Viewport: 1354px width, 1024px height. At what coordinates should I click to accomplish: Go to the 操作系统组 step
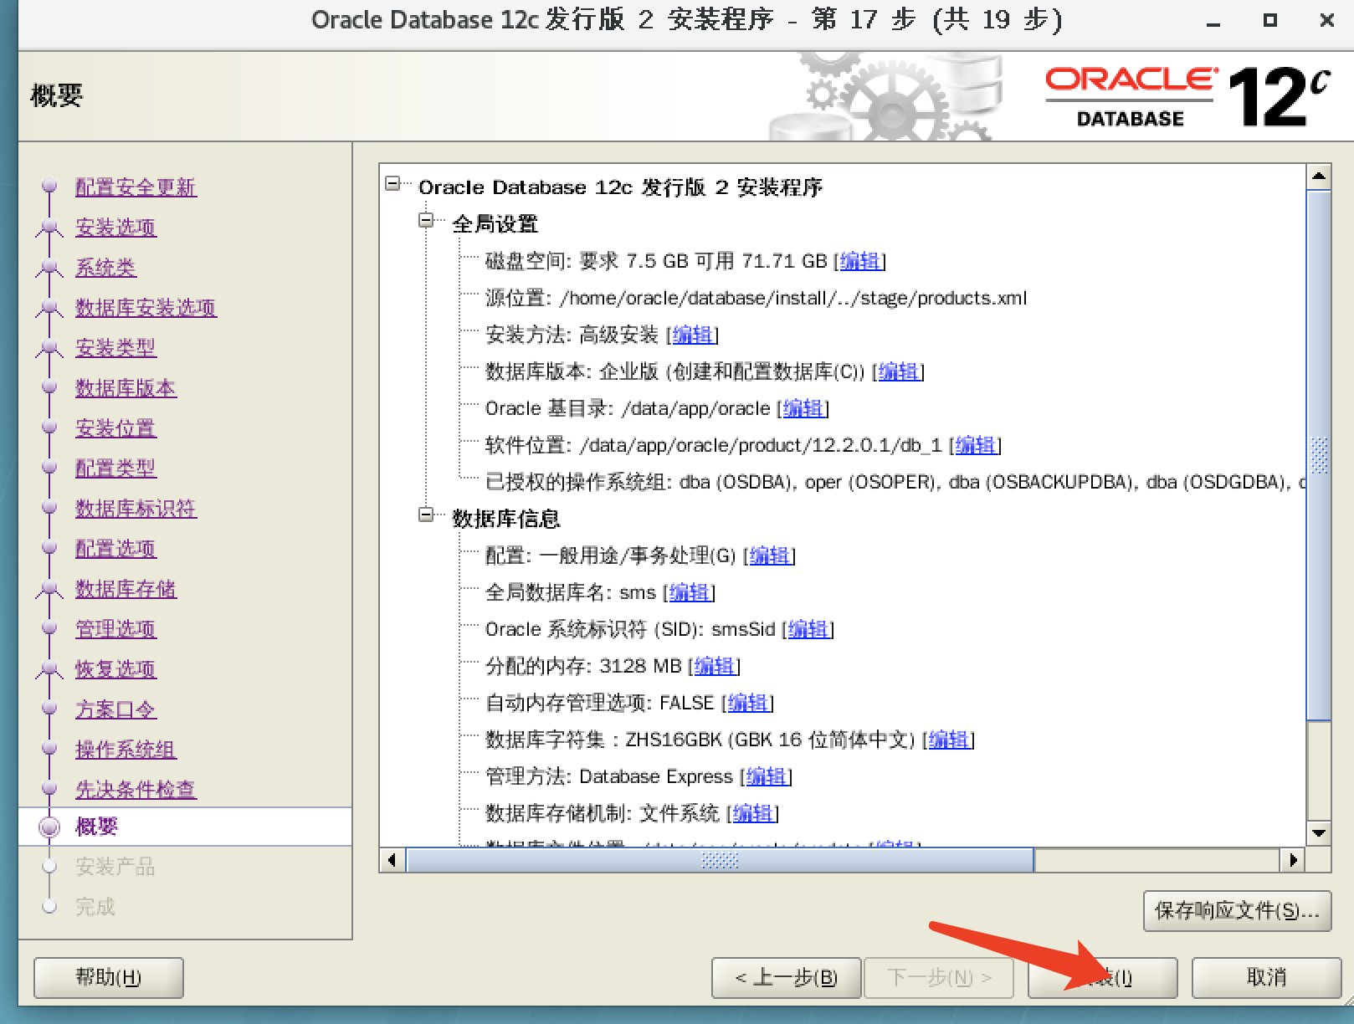click(126, 750)
